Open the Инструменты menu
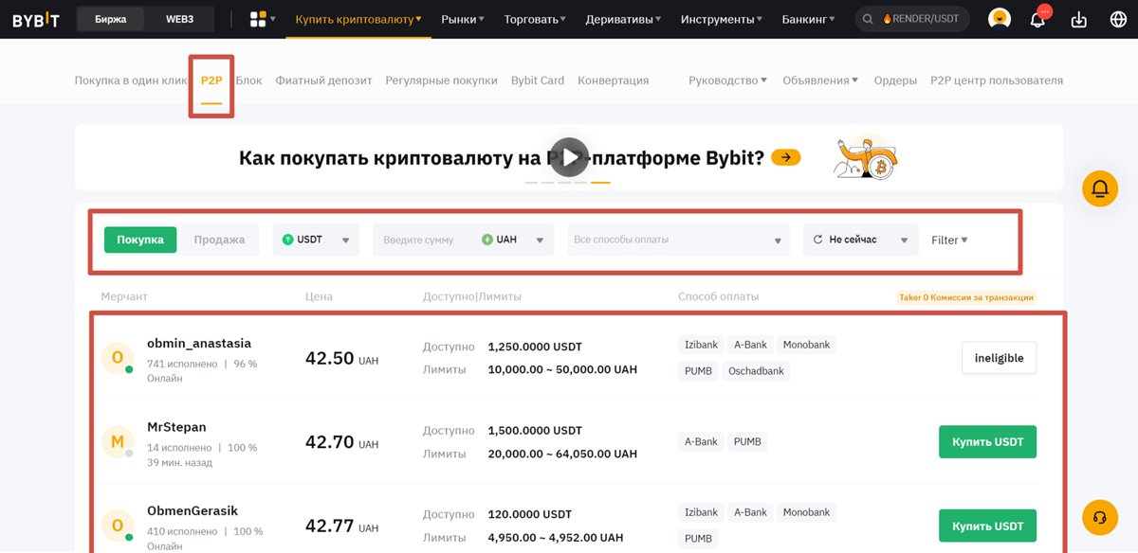Viewport: 1138px width, 553px height. pyautogui.click(x=722, y=19)
